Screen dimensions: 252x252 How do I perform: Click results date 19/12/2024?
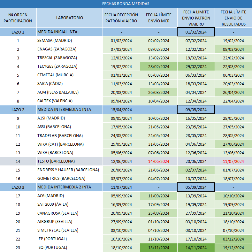tap(233, 248)
